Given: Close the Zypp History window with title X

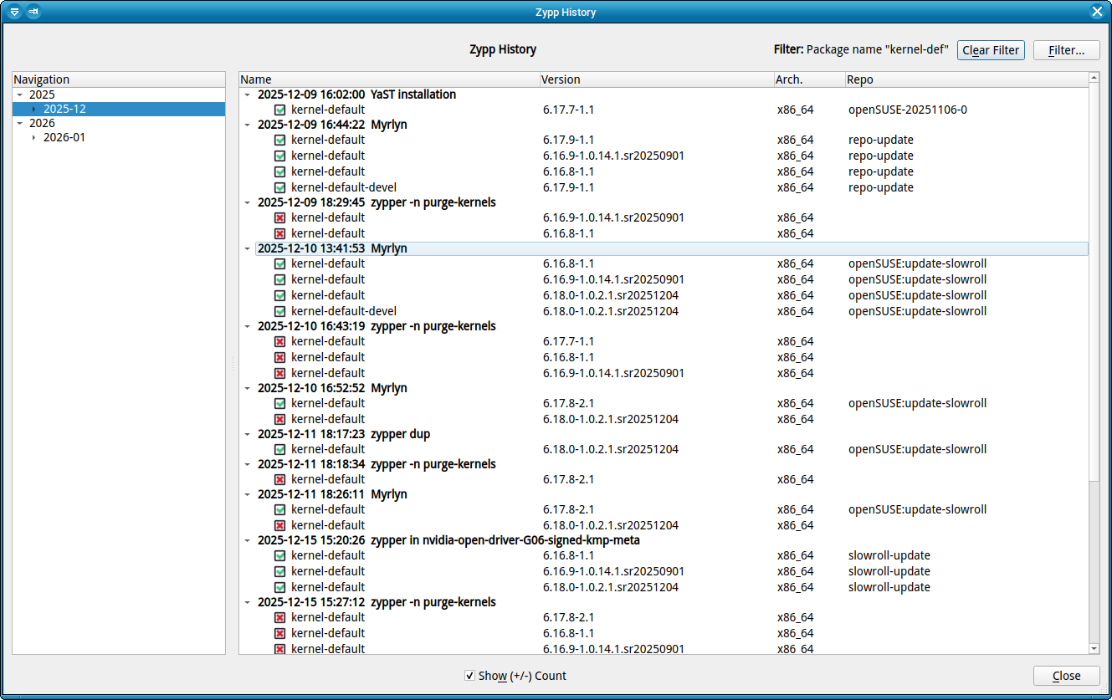Looking at the screenshot, I should pos(1098,12).
